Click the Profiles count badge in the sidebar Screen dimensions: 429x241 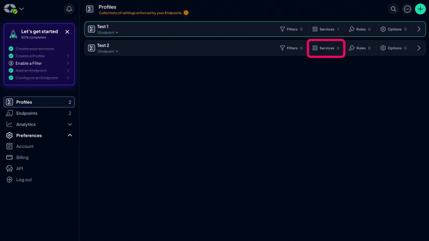click(x=70, y=102)
